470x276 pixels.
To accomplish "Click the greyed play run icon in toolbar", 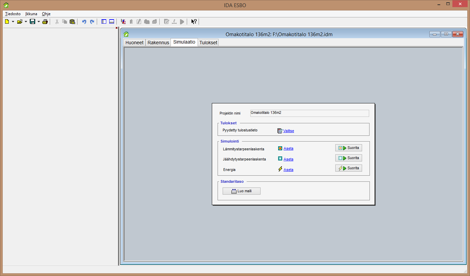I will [x=182, y=22].
